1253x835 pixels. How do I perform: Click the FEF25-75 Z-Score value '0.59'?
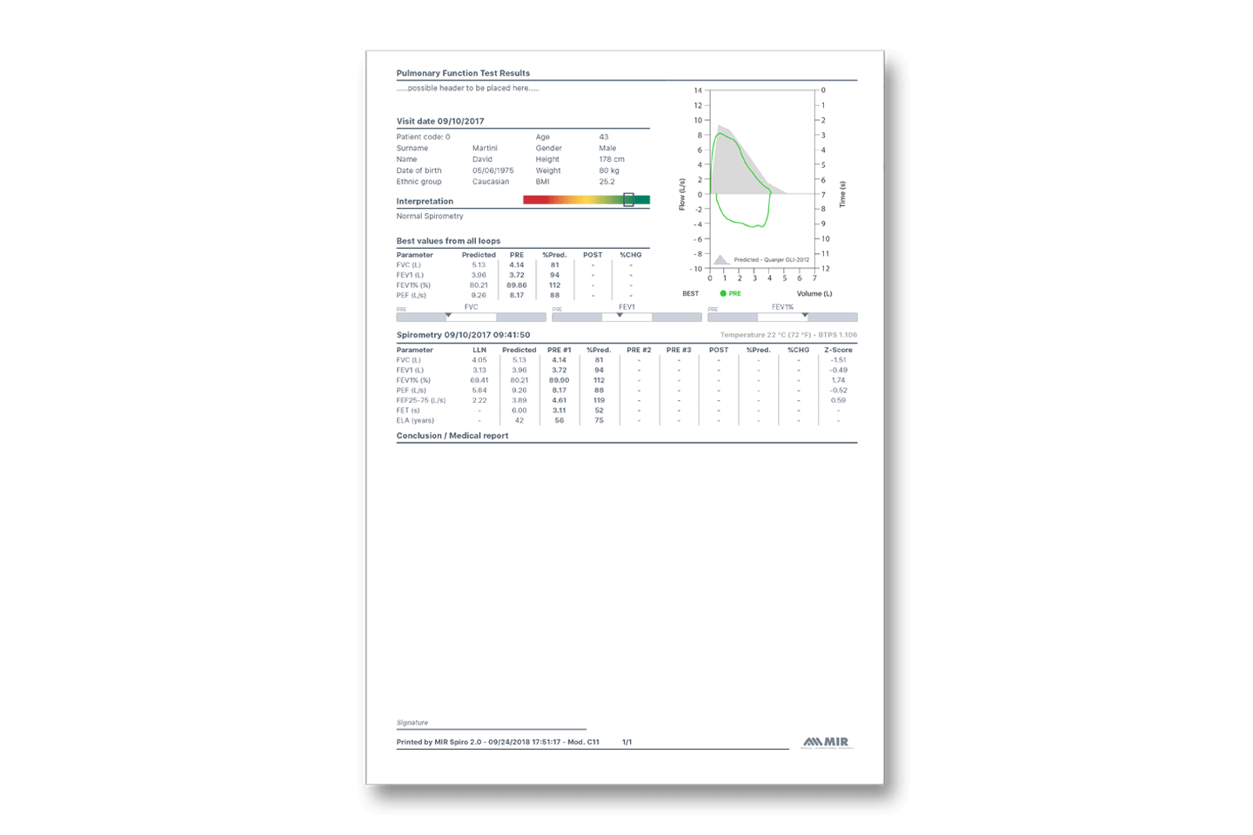click(x=838, y=400)
